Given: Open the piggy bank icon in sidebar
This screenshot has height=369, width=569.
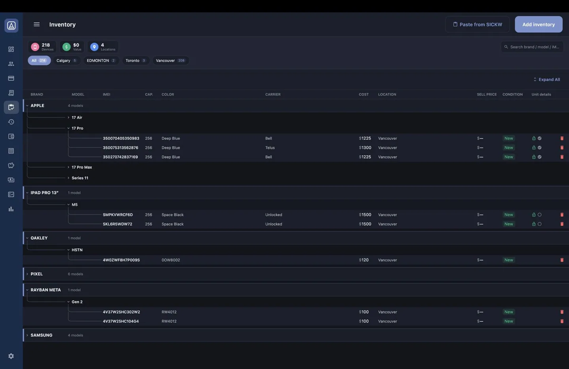Looking at the screenshot, I should [11, 165].
